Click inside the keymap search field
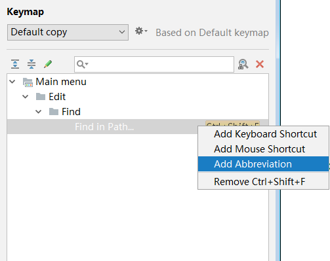330x261 pixels. point(154,64)
